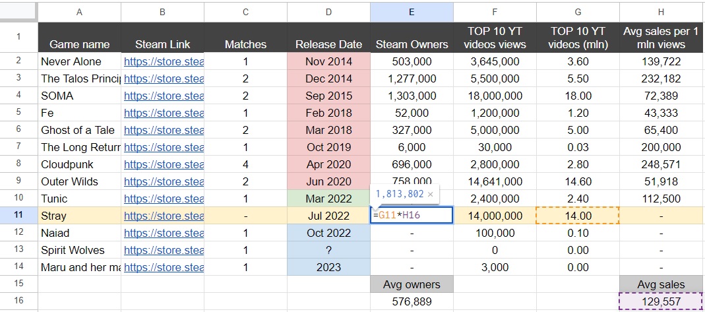The width and height of the screenshot is (705, 312).
Task: Select the 232,182 avg sales cell
Action: tap(662, 78)
